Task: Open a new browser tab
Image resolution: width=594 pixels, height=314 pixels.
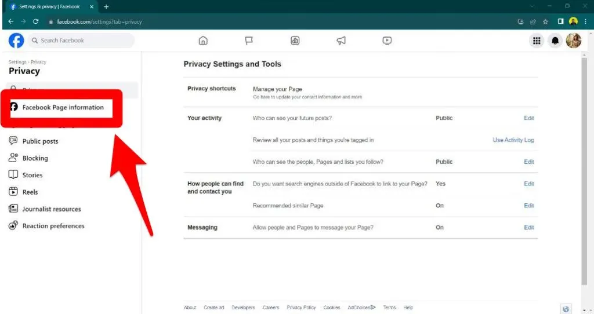Action: coord(106,6)
